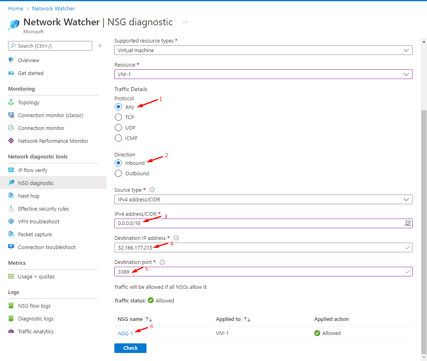Click the Destination IP address field
427x361 pixels.
point(263,247)
